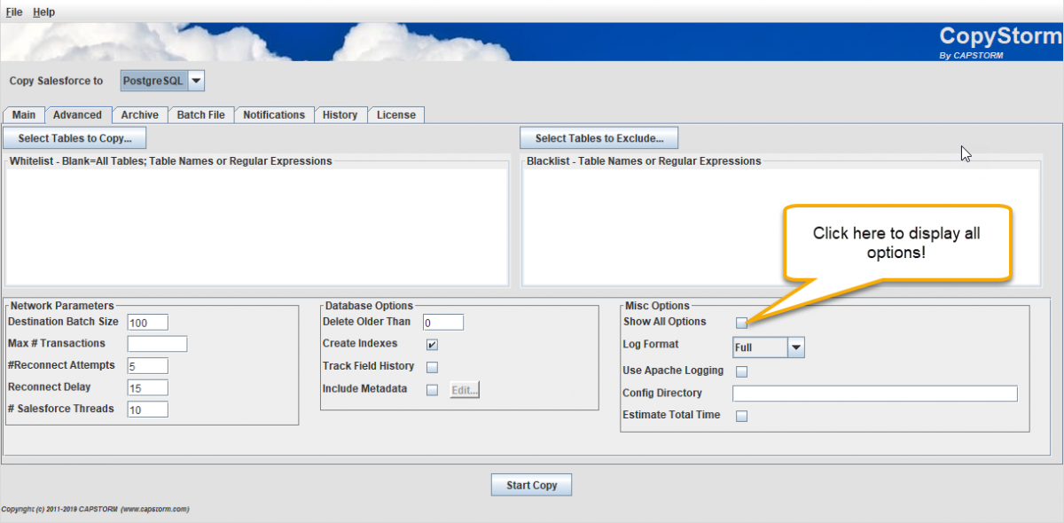
Task: Click the Select Tables to Copy button
Action: coord(74,137)
